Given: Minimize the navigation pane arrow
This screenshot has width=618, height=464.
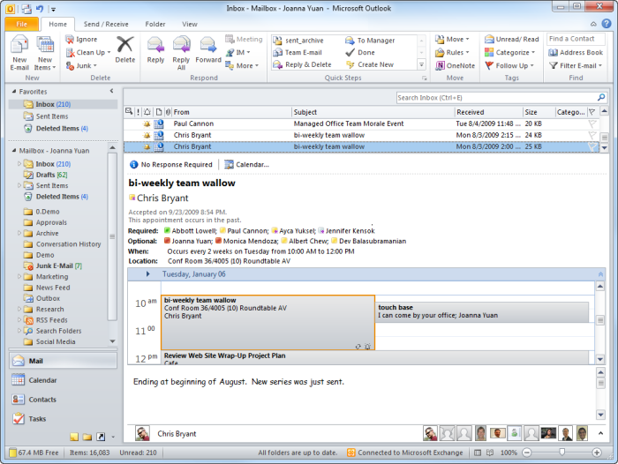Looking at the screenshot, I should (x=112, y=91).
